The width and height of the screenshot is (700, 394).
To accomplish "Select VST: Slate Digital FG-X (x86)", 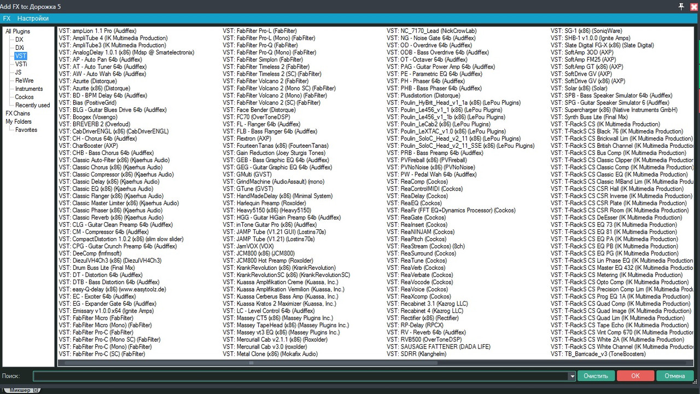I will (602, 45).
